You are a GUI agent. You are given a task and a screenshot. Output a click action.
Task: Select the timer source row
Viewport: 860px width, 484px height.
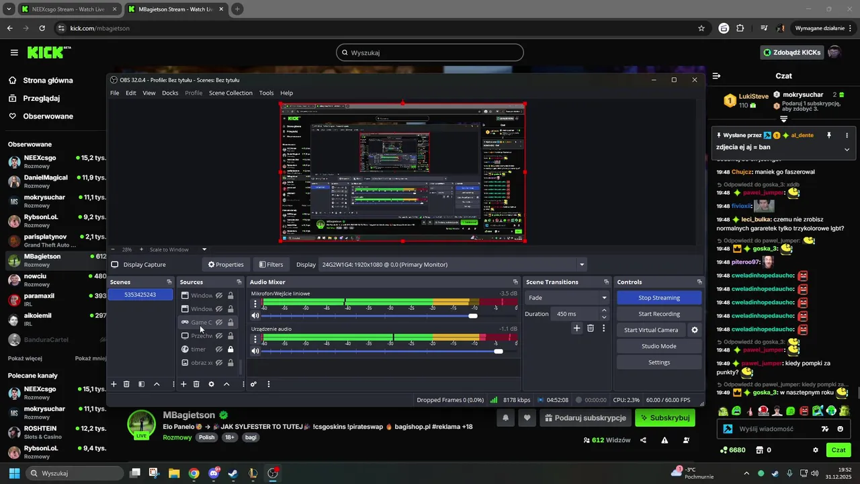[x=208, y=350]
